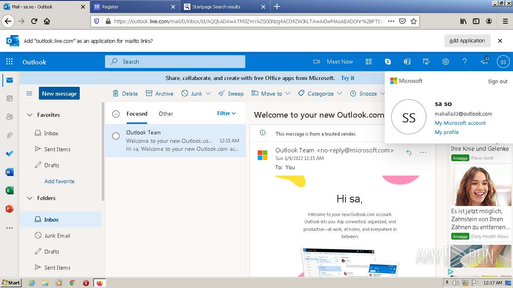Viewport: 513px width, 288px height.
Task: Dismiss the mailto application banner
Action: [x=500, y=40]
